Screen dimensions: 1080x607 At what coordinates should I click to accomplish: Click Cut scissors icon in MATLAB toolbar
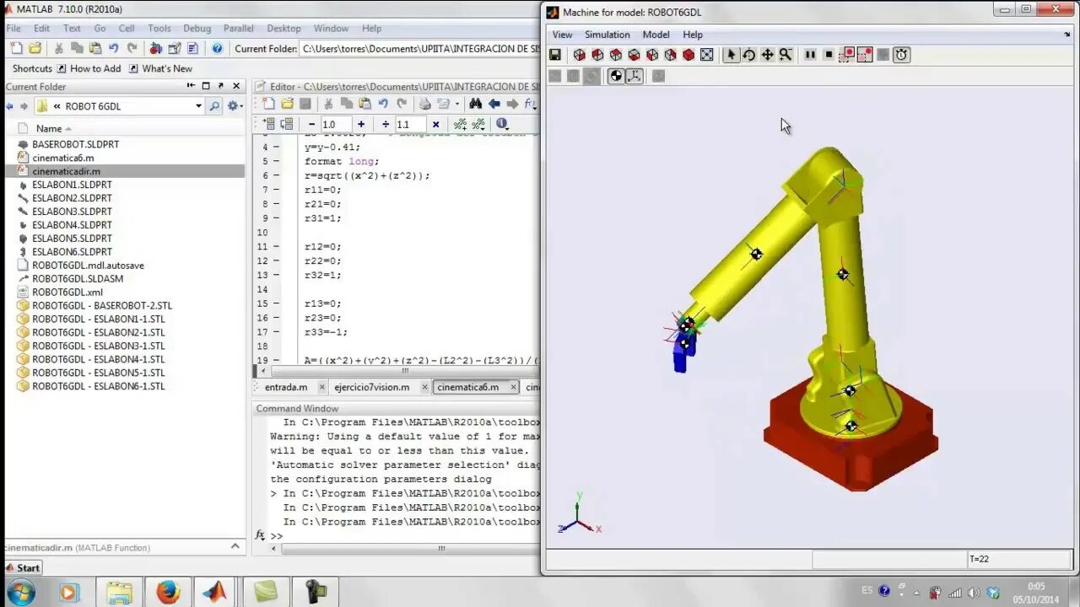point(59,48)
